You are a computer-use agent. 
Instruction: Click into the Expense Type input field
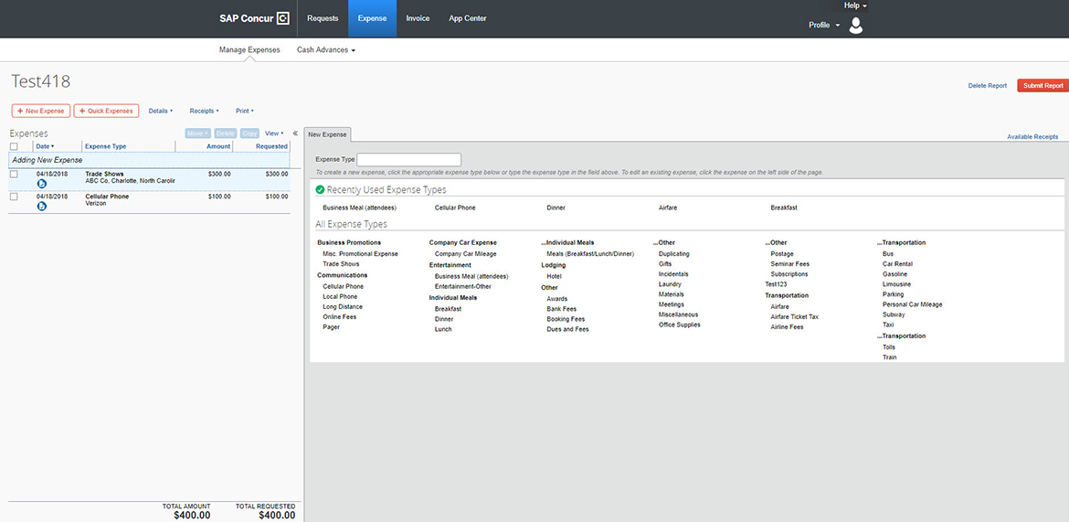point(408,159)
